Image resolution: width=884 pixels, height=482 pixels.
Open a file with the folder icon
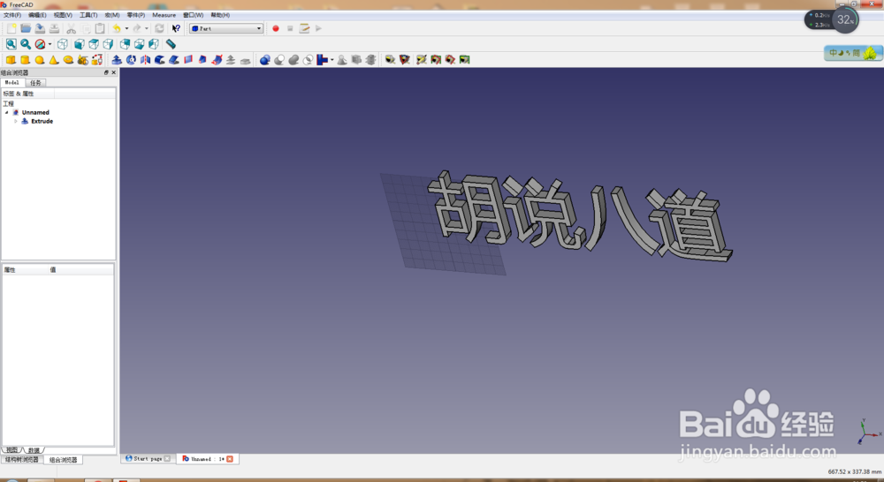(26, 28)
